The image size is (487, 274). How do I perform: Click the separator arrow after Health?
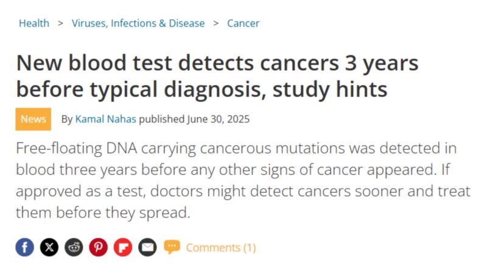[x=60, y=23]
